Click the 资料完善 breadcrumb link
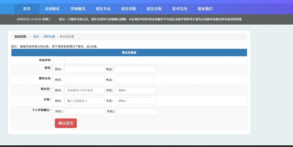Screen dimensions: 293x147 coord(49,37)
